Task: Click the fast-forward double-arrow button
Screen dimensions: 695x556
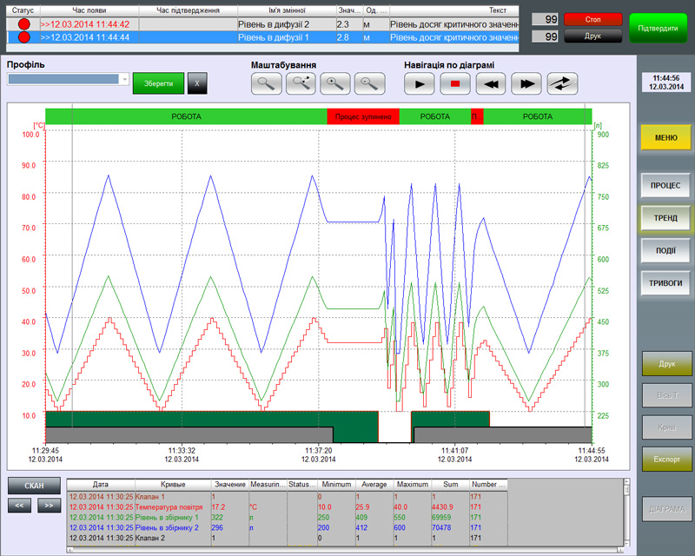Action: (x=526, y=83)
